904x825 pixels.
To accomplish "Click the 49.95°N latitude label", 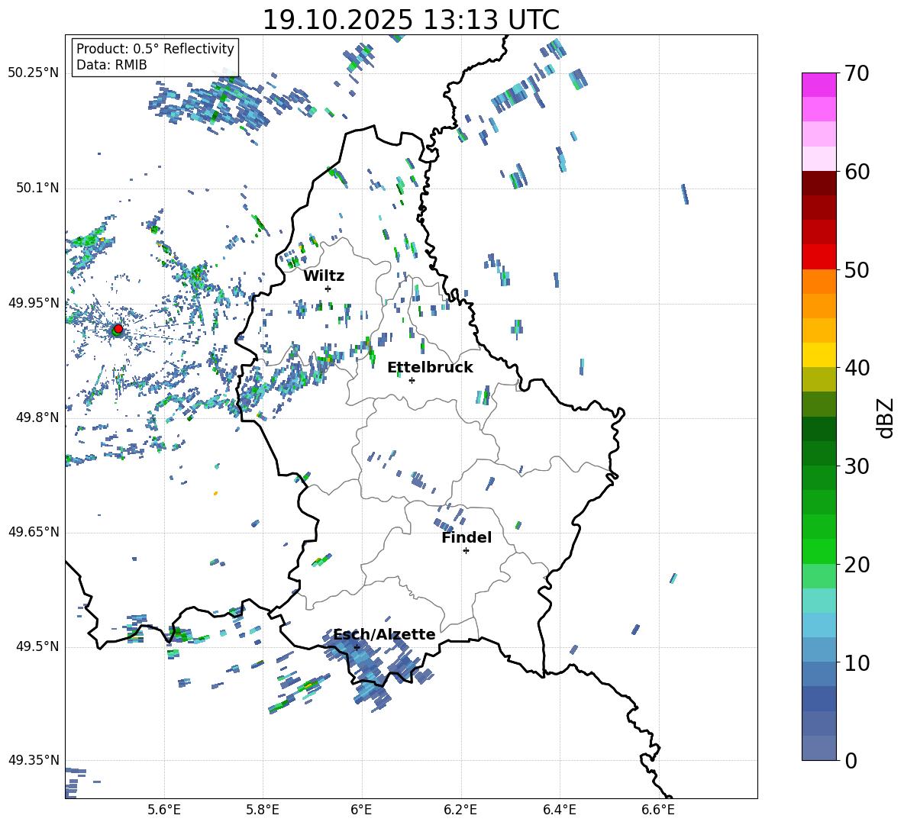I will [x=34, y=303].
